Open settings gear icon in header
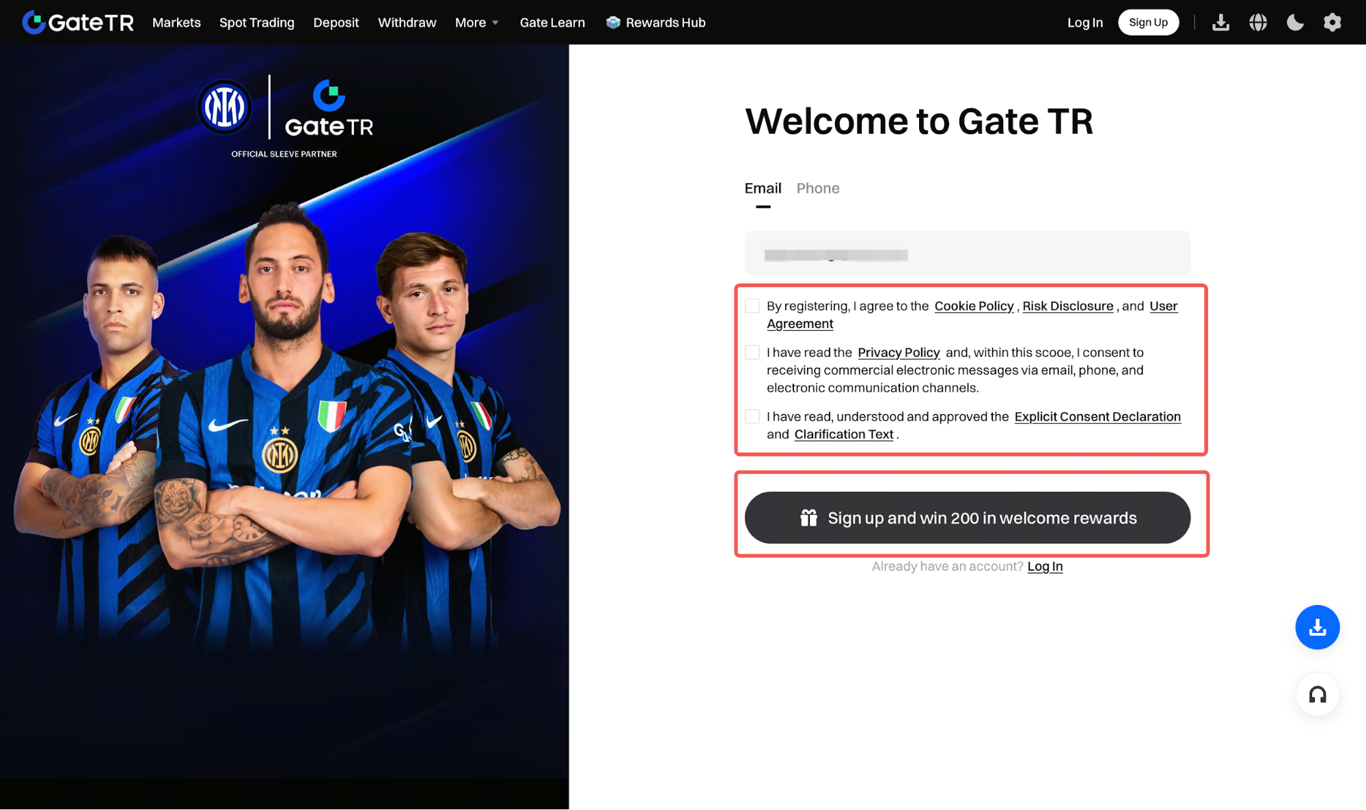 (x=1332, y=23)
